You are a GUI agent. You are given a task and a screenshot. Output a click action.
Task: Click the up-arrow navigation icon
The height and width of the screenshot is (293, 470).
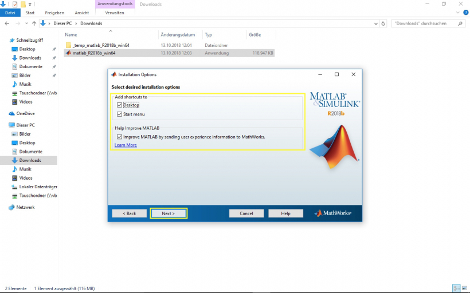[34, 23]
